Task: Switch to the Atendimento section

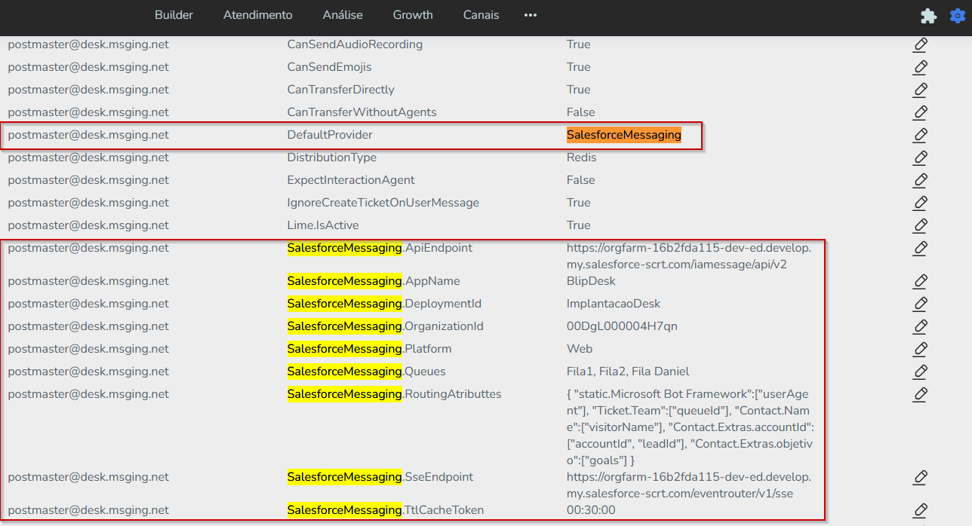Action: (257, 15)
